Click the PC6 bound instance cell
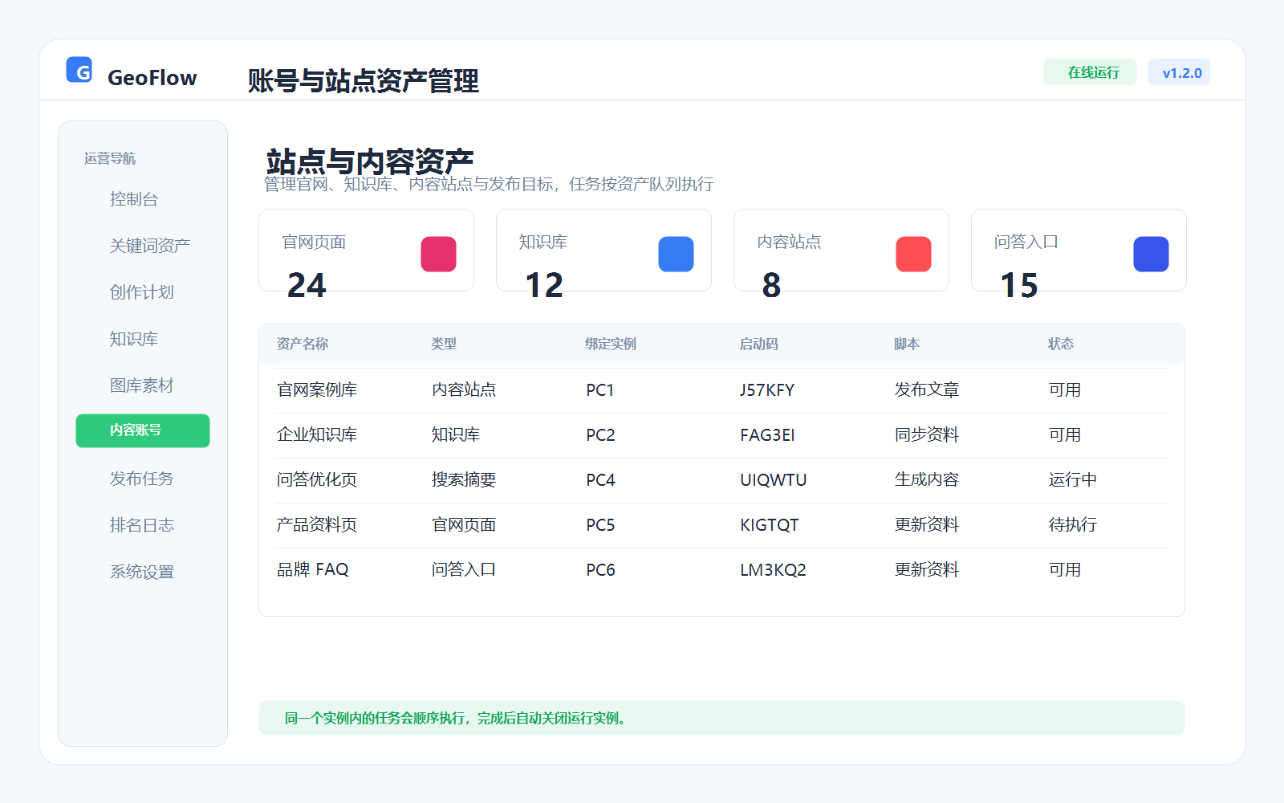Image resolution: width=1284 pixels, height=803 pixels. click(x=600, y=570)
